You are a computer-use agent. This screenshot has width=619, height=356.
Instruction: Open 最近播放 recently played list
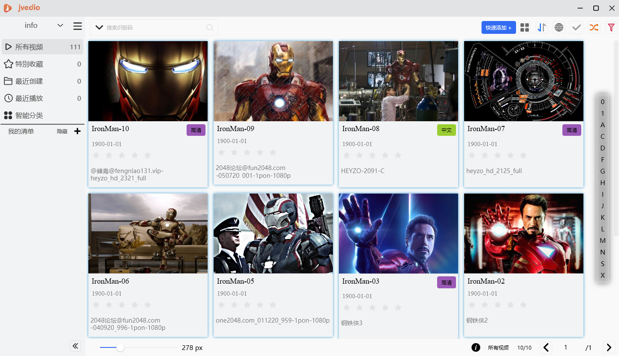[42, 98]
